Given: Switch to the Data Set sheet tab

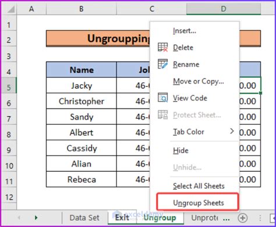Looking at the screenshot, I should coord(84,218).
